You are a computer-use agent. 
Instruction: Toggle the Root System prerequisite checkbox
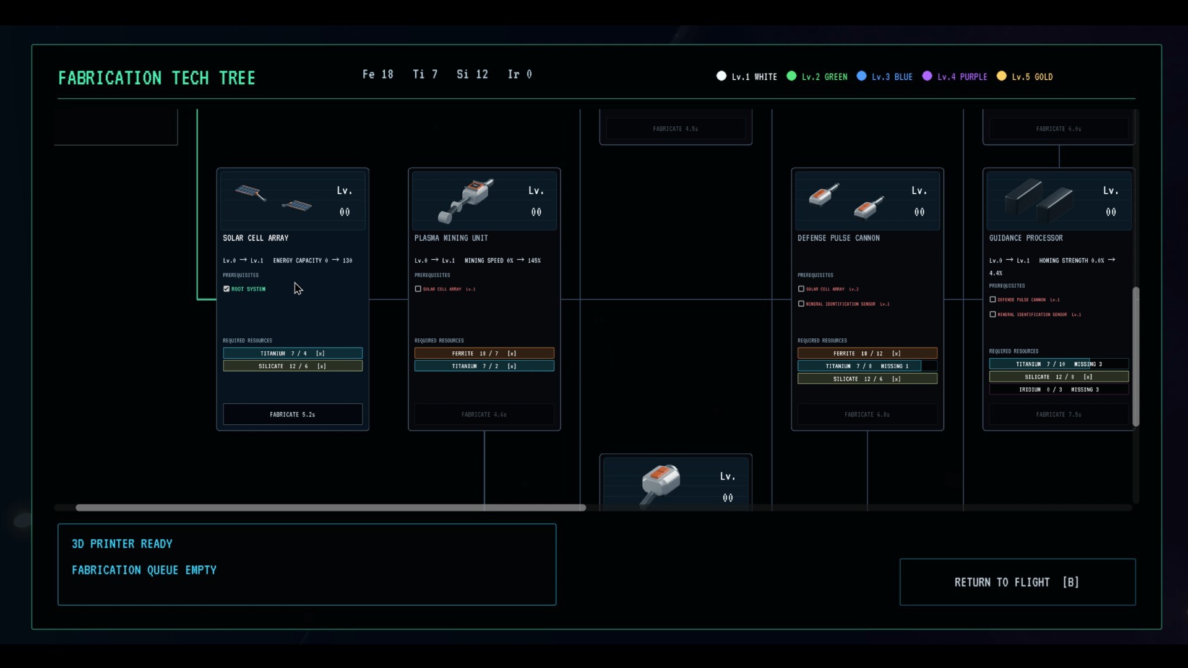pos(226,289)
